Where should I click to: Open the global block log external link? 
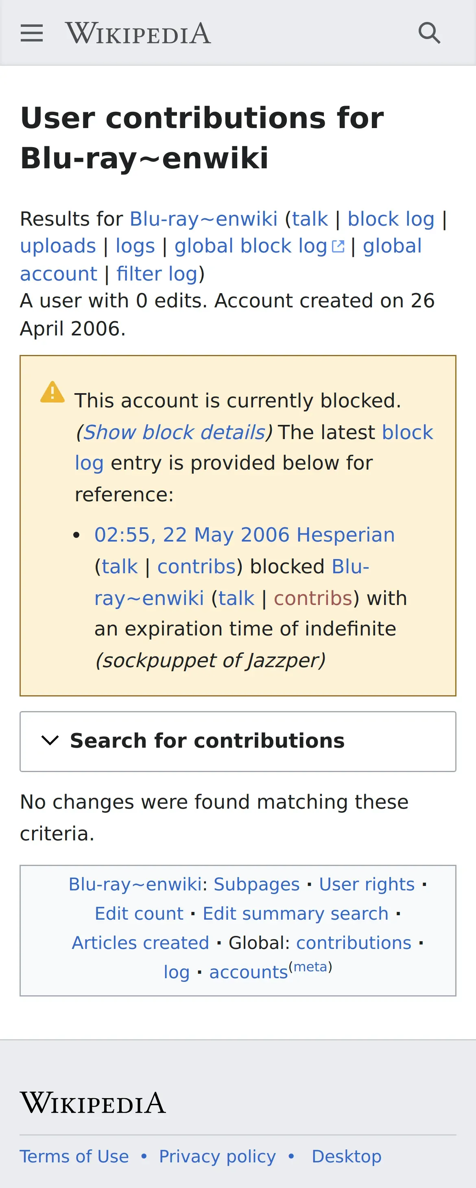pos(260,246)
